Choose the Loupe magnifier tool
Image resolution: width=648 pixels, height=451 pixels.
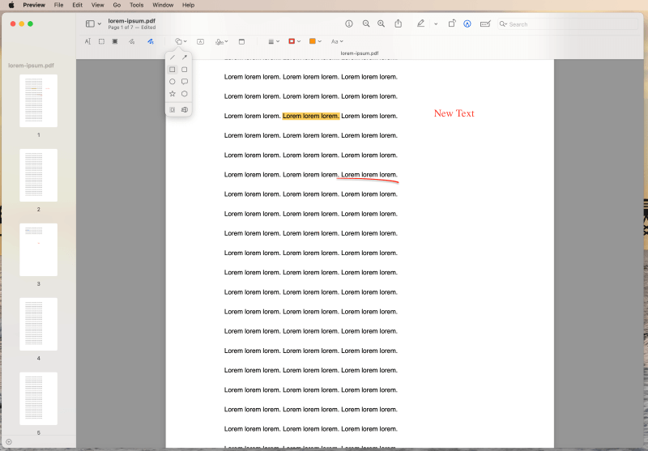[x=185, y=110]
